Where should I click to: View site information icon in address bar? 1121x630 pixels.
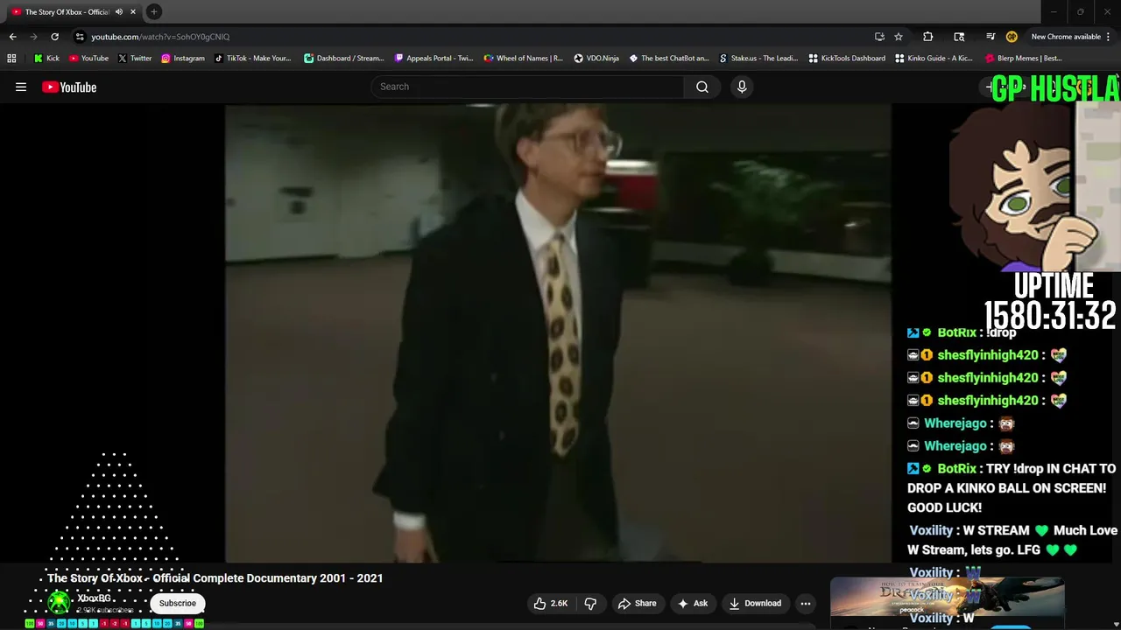click(x=80, y=37)
